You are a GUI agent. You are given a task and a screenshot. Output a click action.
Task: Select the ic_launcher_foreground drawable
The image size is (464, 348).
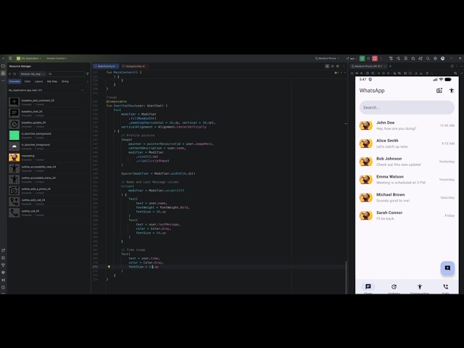click(x=47, y=146)
